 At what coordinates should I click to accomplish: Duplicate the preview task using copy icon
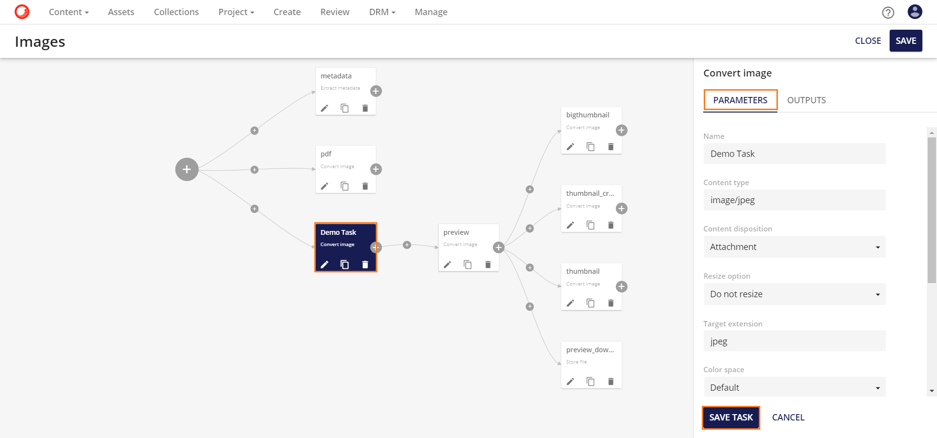point(468,265)
